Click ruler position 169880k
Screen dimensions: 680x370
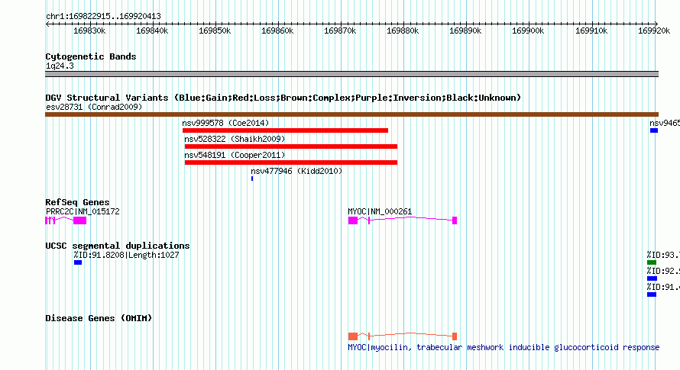[403, 31]
